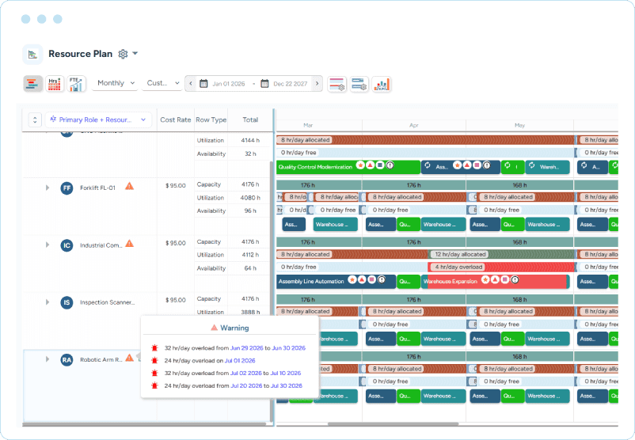Screen dimensions: 635x440
Task: Click the 12 hr/day allocated bar
Action: pyautogui.click(x=501, y=254)
